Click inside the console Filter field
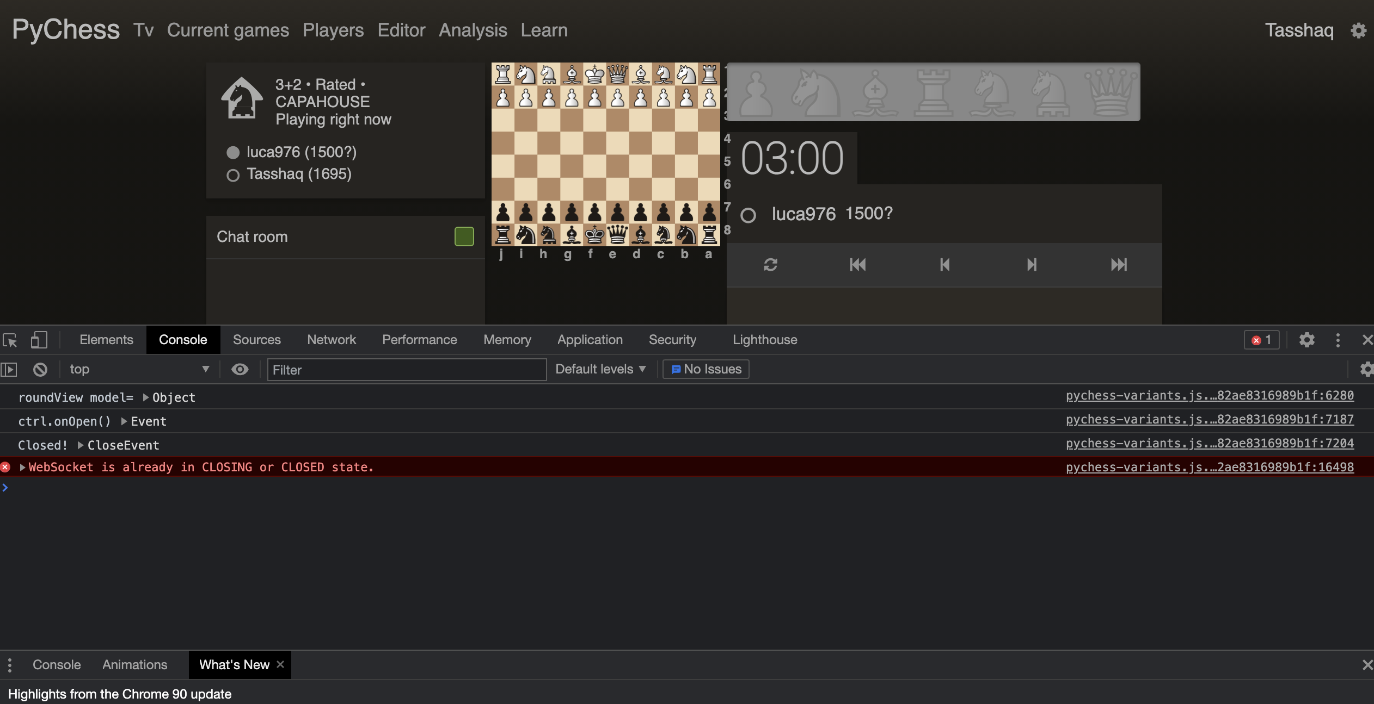Image resolution: width=1374 pixels, height=704 pixels. coord(406,370)
